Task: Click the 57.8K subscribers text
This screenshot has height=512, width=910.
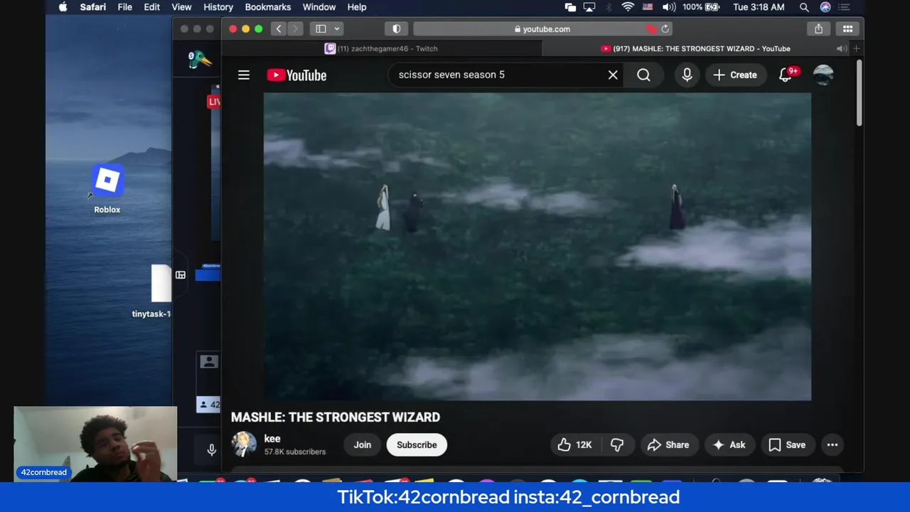Action: (295, 452)
